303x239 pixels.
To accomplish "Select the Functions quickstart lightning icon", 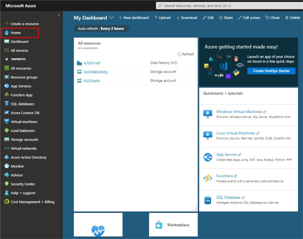I will pyautogui.click(x=208, y=178).
